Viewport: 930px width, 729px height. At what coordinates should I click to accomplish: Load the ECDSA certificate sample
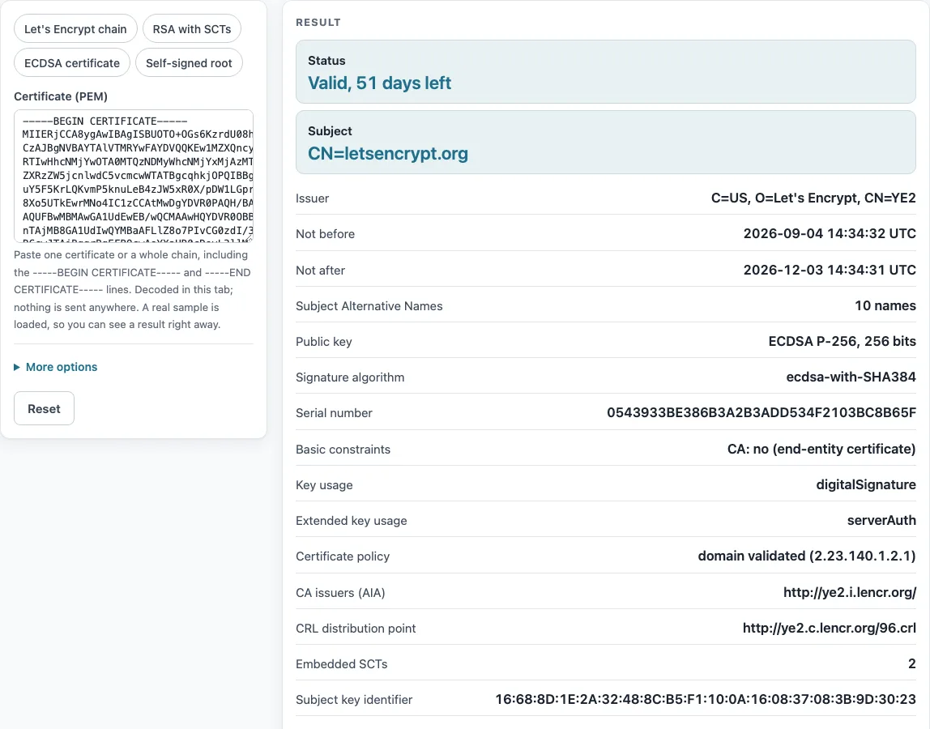(x=72, y=63)
